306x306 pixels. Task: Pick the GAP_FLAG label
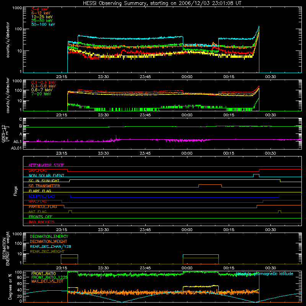(x=37, y=170)
